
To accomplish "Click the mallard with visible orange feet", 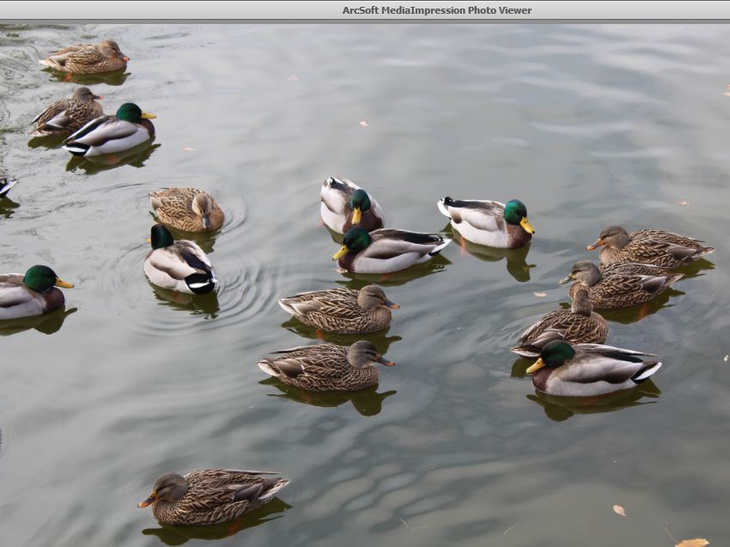I will (x=486, y=223).
